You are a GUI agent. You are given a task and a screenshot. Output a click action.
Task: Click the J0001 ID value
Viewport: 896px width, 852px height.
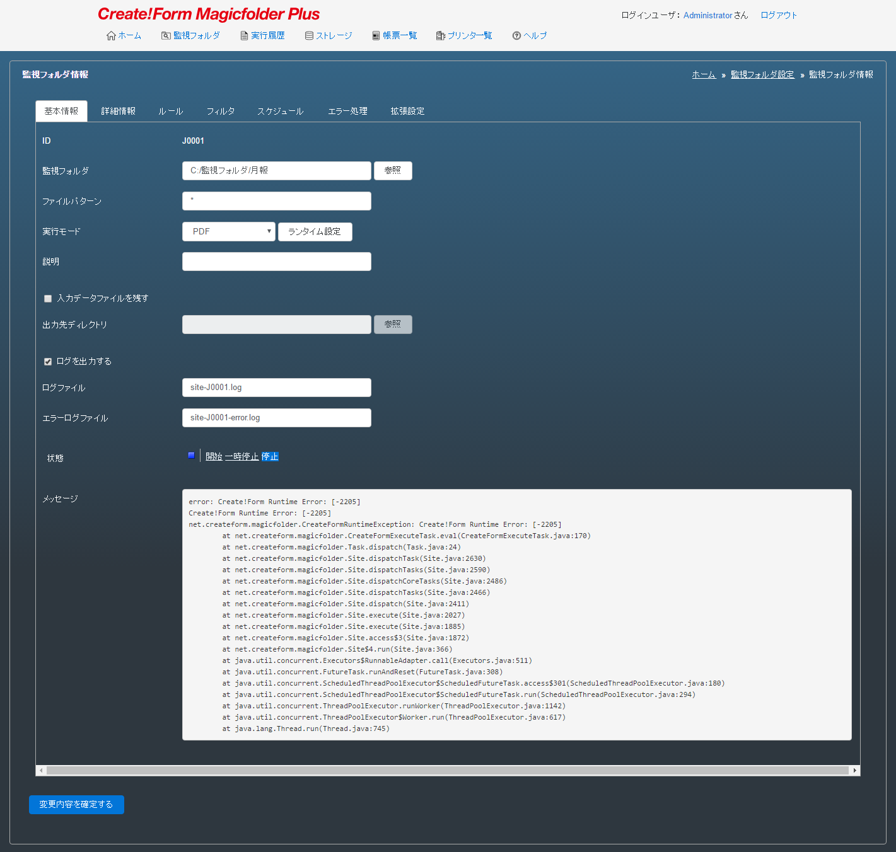(193, 141)
